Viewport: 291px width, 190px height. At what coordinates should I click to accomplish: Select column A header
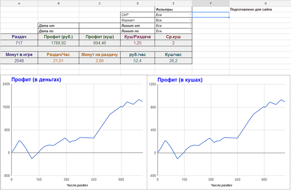pyautogui.click(x=19, y=3)
